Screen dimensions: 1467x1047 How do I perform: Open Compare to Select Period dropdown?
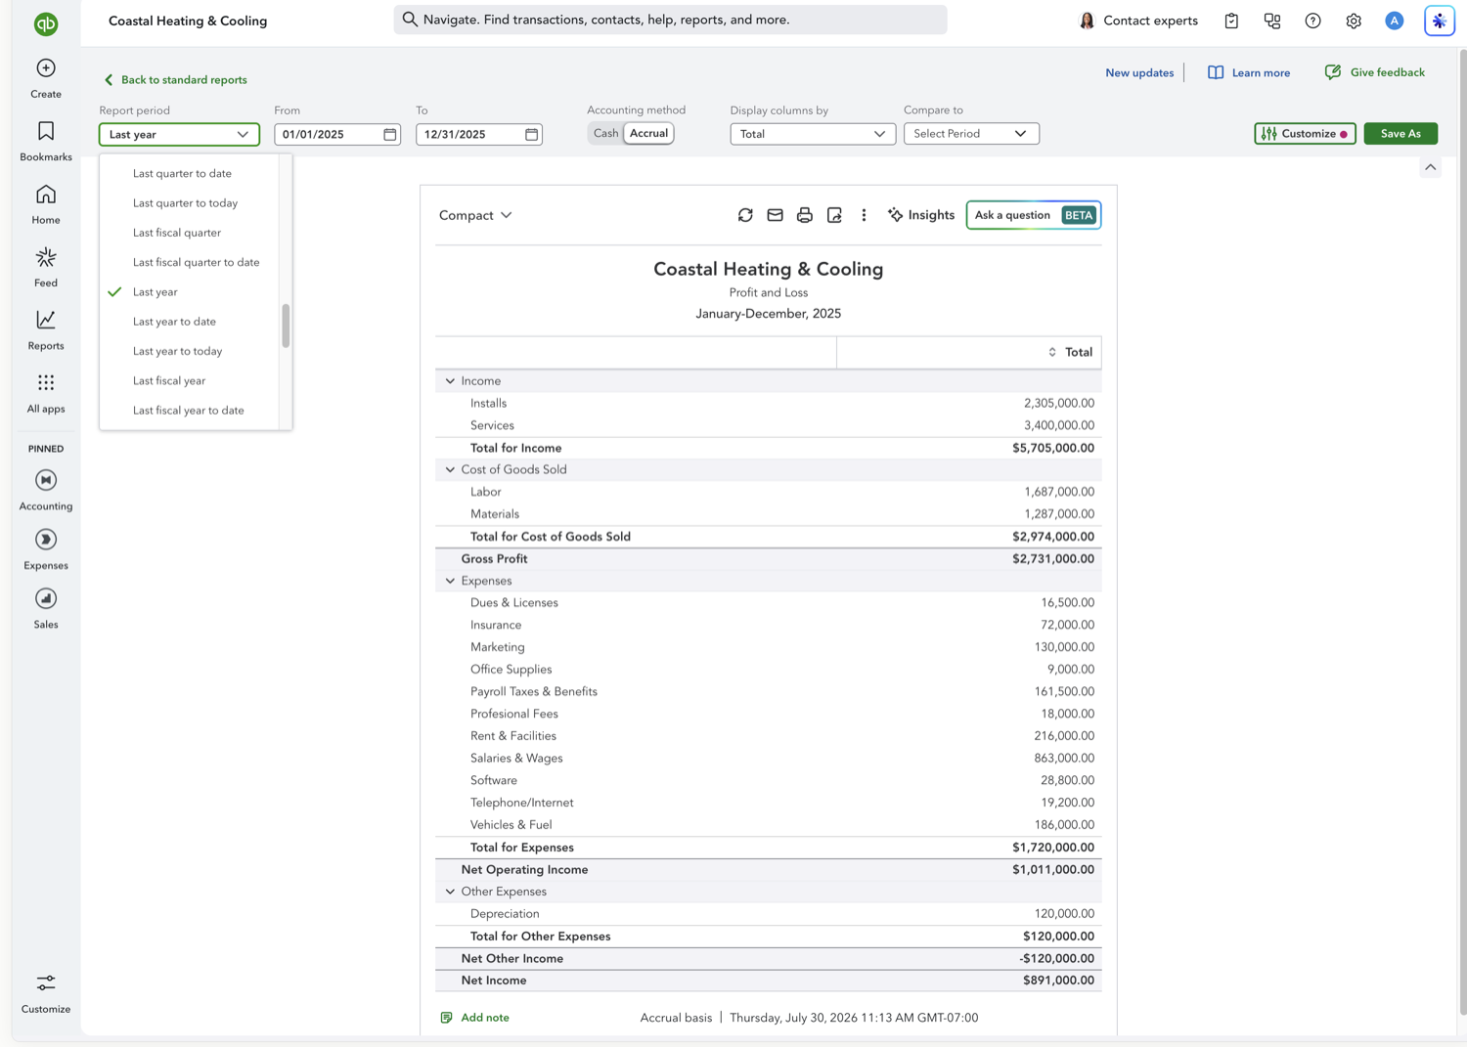click(x=971, y=133)
